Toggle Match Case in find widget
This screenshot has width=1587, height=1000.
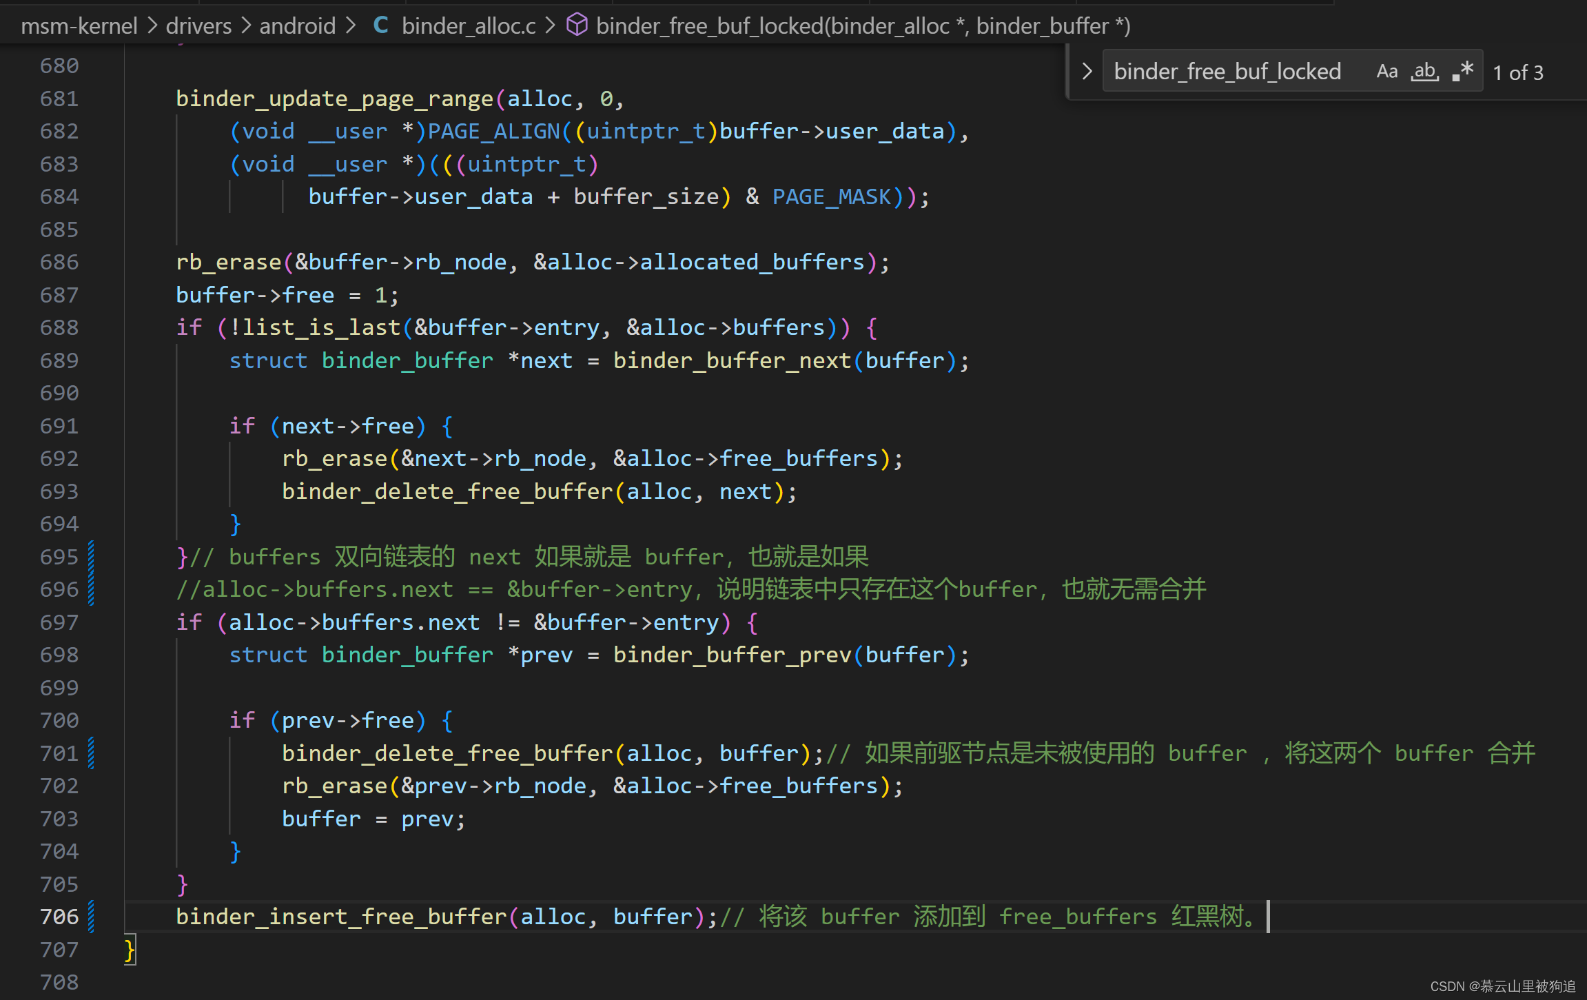[1386, 72]
